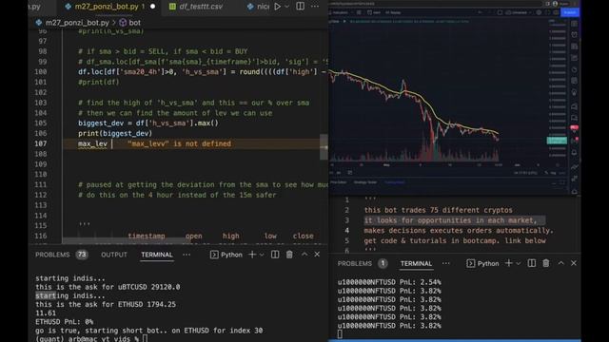Screen dimensions: 609x342
Task: Open watchlist icon at top of chart sidebar
Action: tap(575, 24)
